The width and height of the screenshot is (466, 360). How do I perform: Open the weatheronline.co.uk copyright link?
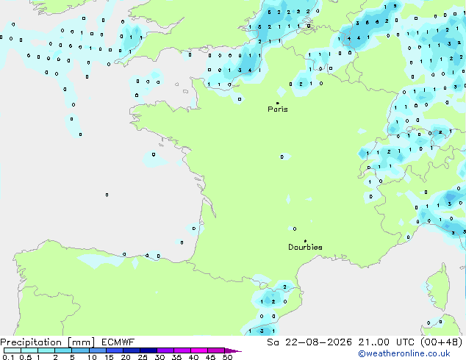[404, 353]
